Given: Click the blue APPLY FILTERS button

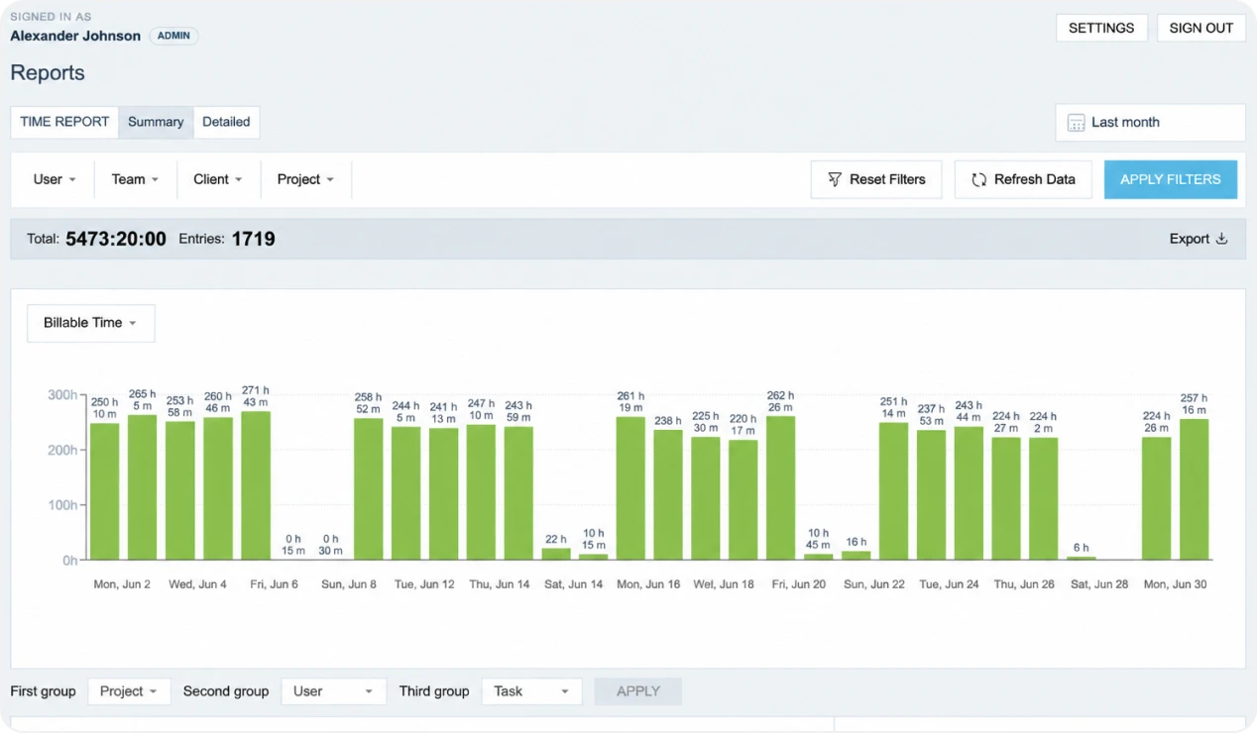Looking at the screenshot, I should click(1171, 179).
